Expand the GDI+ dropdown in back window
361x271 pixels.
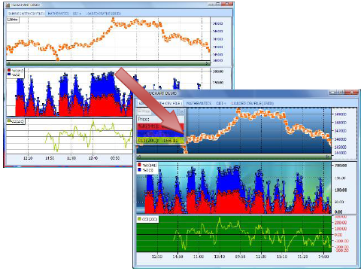point(77,14)
